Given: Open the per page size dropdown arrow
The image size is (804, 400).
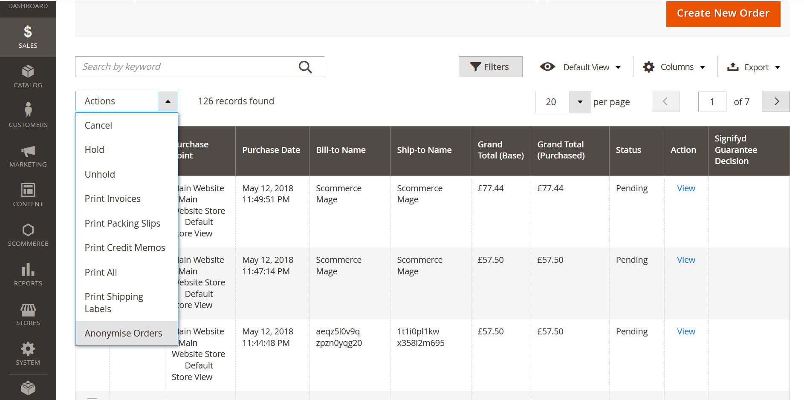Looking at the screenshot, I should [580, 102].
